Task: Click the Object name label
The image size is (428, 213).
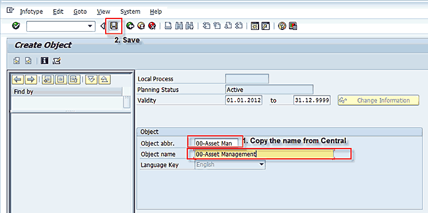Action: click(x=158, y=154)
